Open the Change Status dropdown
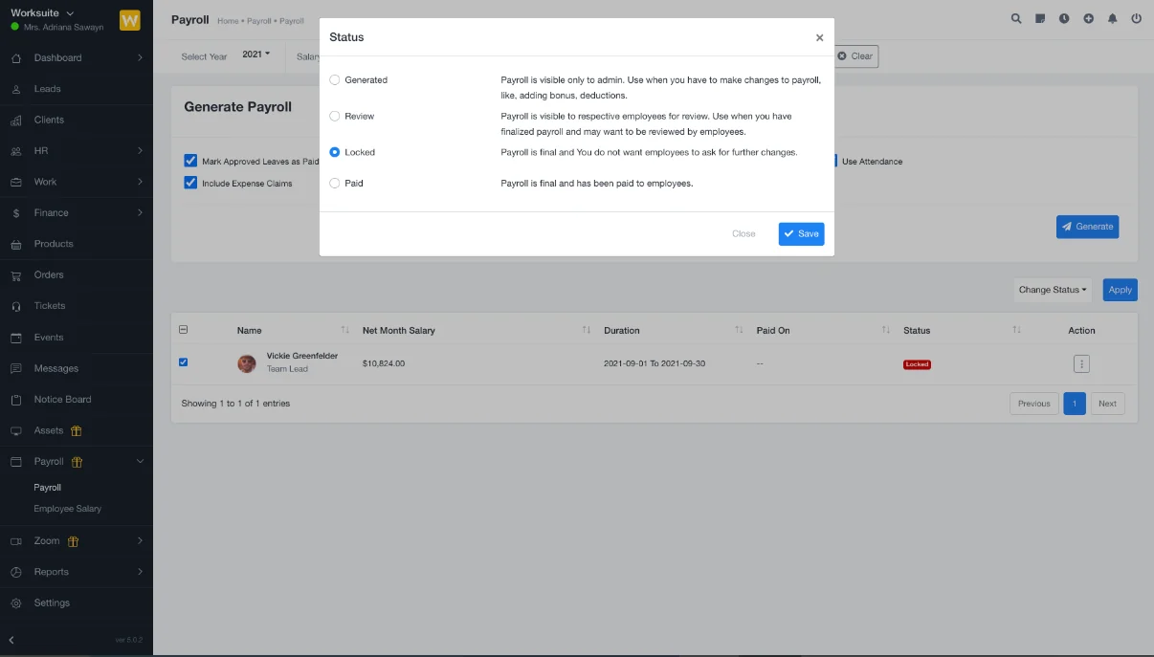The width and height of the screenshot is (1154, 657). [x=1052, y=290]
